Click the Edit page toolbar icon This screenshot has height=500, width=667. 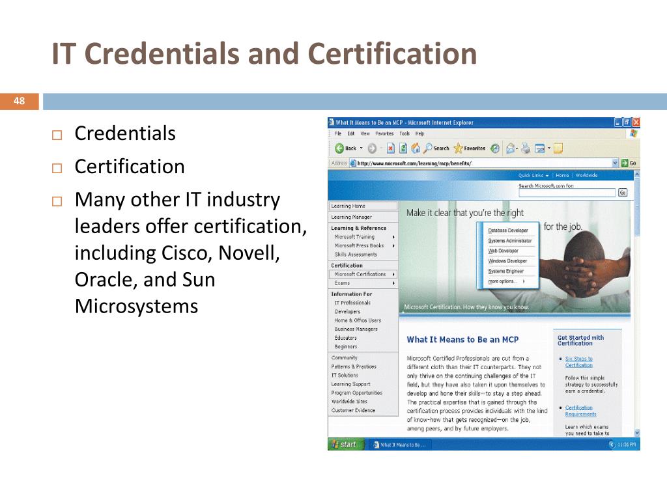[x=539, y=148]
